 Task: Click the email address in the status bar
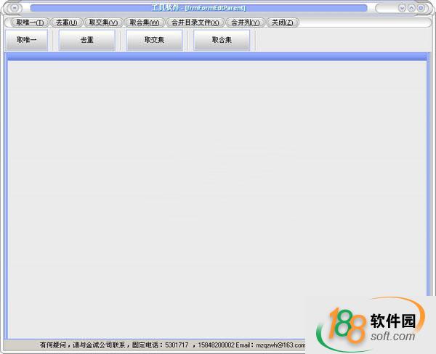point(280,345)
